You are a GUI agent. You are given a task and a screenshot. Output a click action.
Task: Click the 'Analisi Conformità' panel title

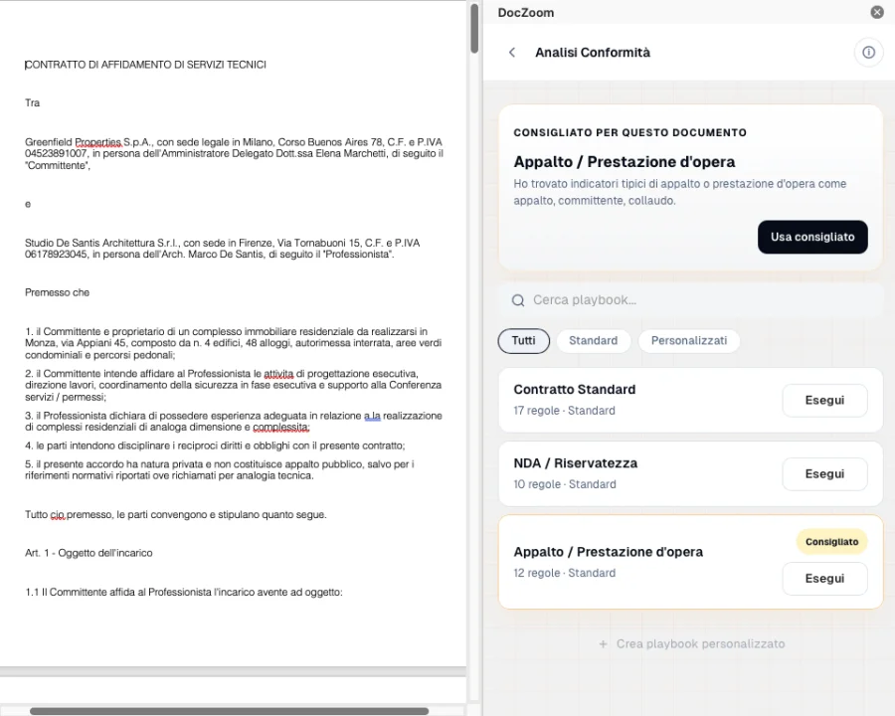pyautogui.click(x=593, y=53)
